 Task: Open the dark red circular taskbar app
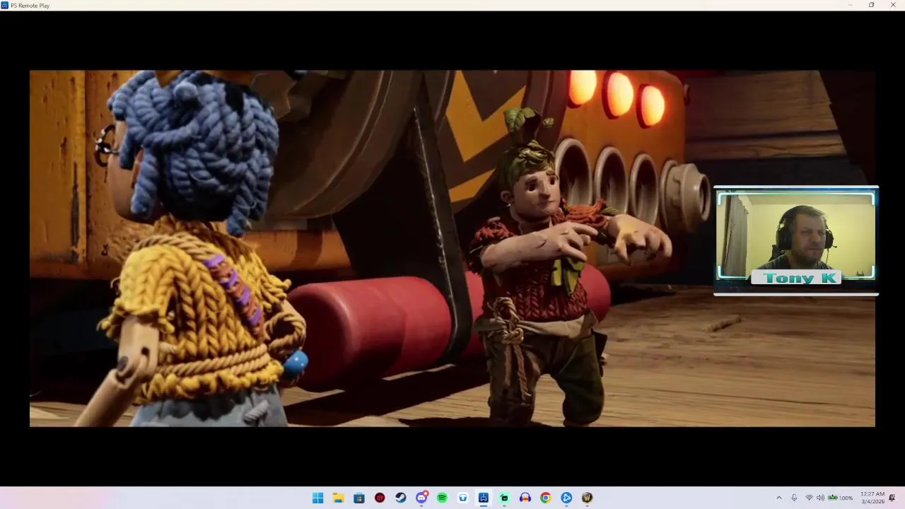pyautogui.click(x=380, y=498)
